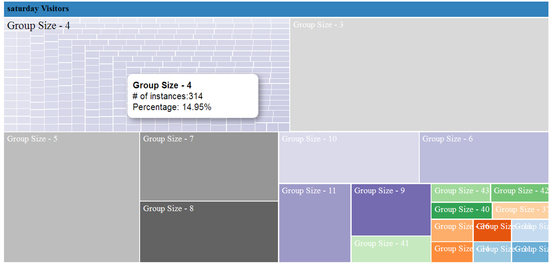Image resolution: width=553 pixels, height=266 pixels.
Task: Select the Group Size - 5 block
Action: pos(71,197)
